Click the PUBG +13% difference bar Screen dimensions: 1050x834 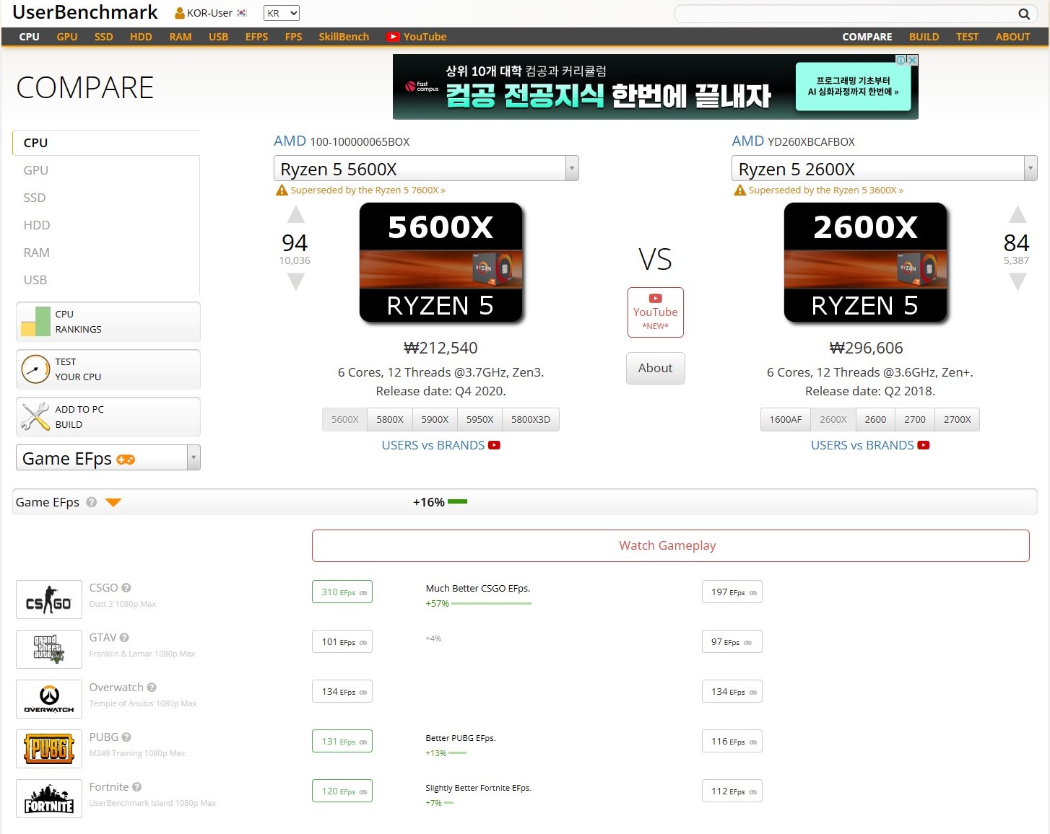pyautogui.click(x=458, y=753)
